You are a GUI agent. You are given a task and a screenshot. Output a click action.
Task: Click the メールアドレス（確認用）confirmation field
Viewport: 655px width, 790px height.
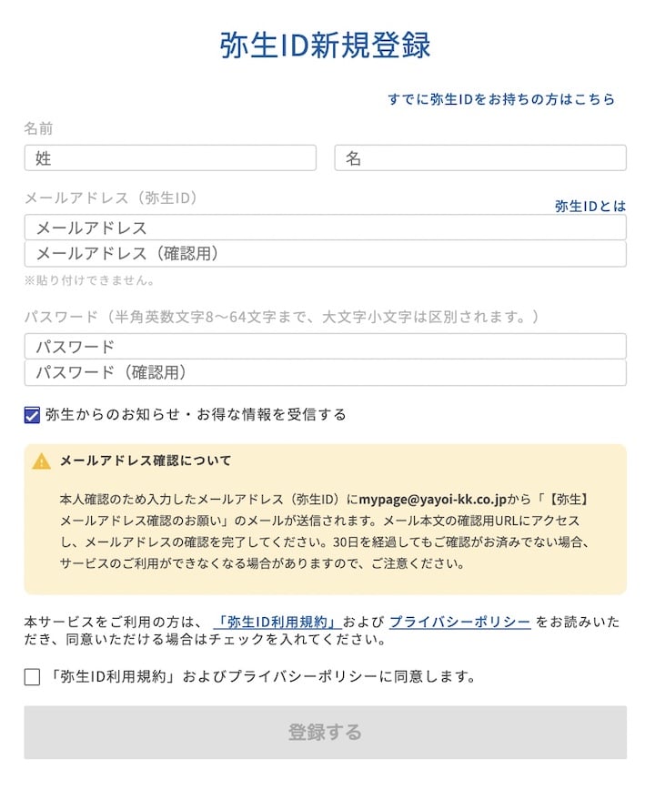pos(323,255)
